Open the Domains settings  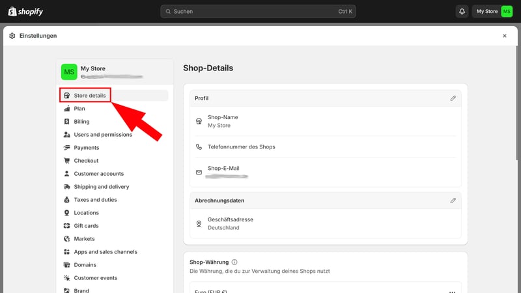tap(85, 265)
